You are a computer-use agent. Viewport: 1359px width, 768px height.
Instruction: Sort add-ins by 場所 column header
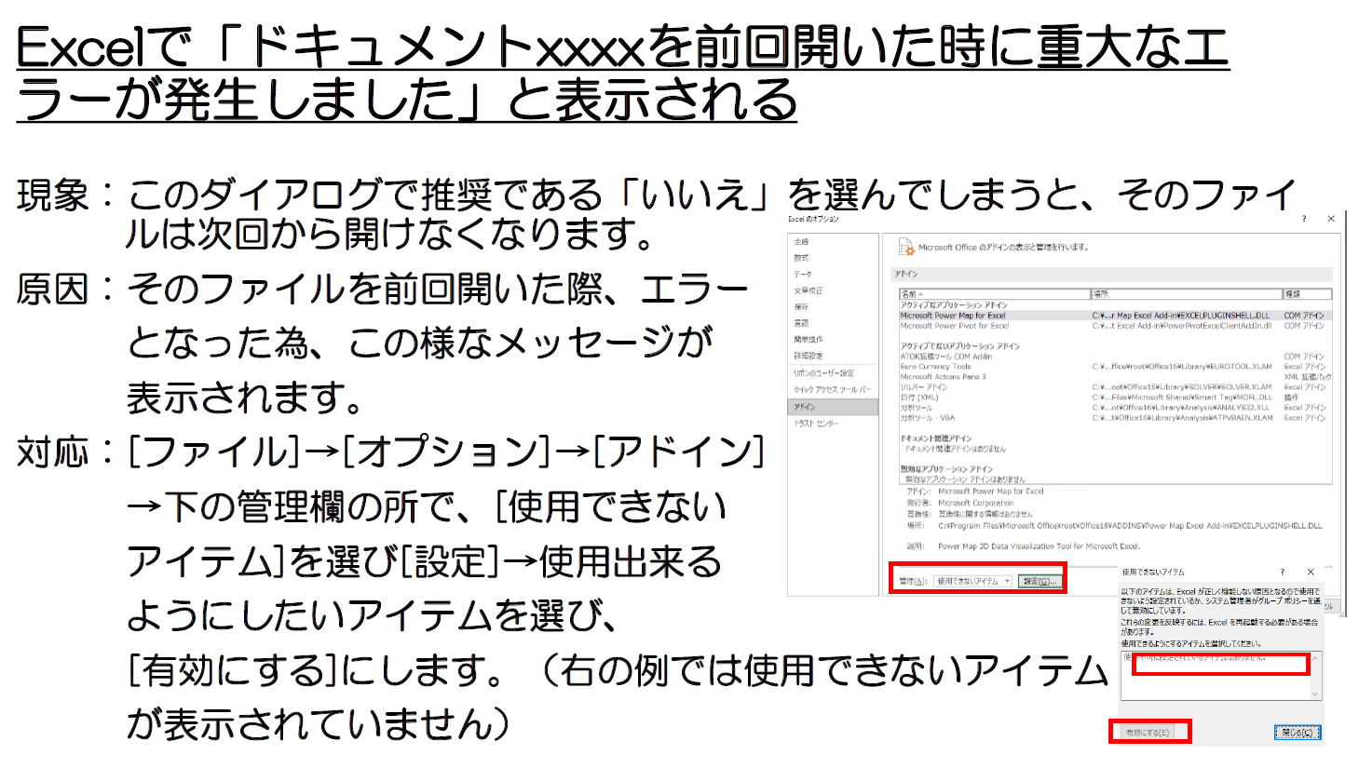[1186, 294]
